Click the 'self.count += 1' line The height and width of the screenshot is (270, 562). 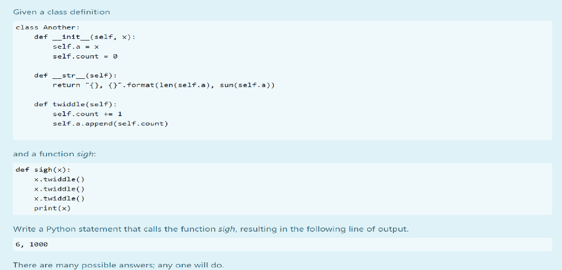point(87,114)
